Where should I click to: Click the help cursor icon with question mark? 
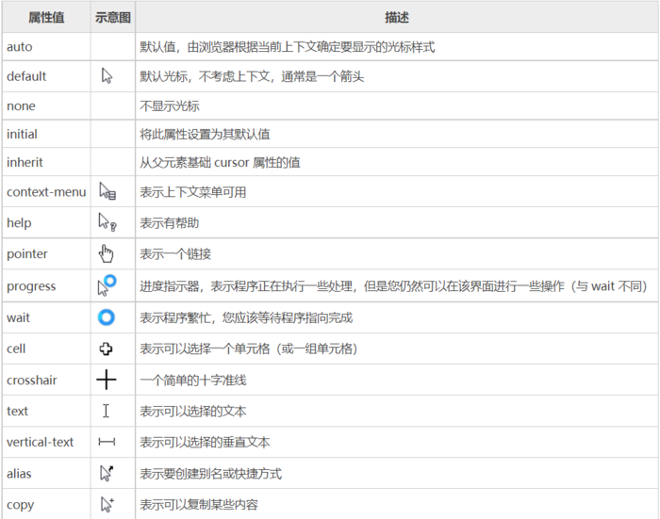pyautogui.click(x=107, y=222)
